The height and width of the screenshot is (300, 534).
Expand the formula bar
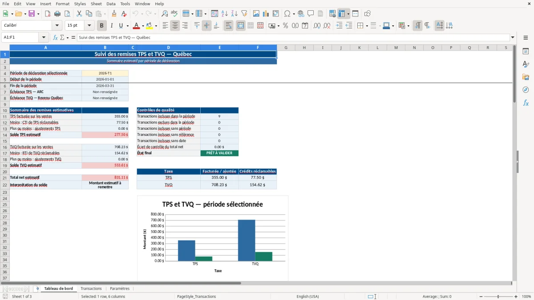click(513, 37)
